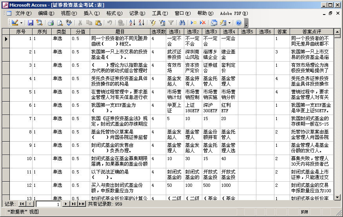Toggle the Apply Filter funnel icon

click(171, 22)
